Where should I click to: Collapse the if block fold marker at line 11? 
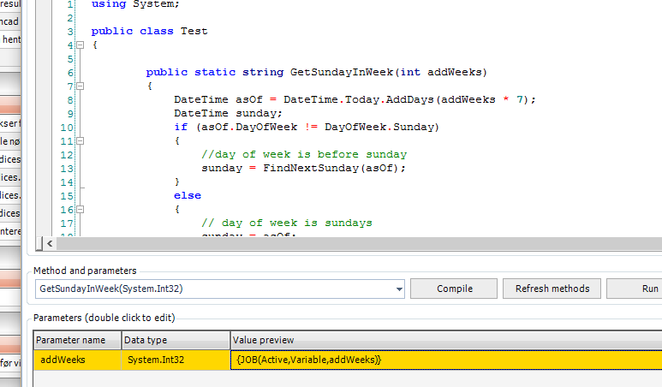point(80,140)
